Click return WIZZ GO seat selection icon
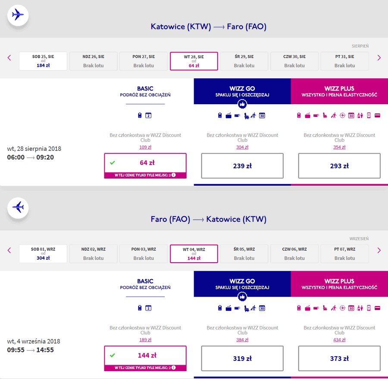Screen dimensions: 388x379 point(246,308)
